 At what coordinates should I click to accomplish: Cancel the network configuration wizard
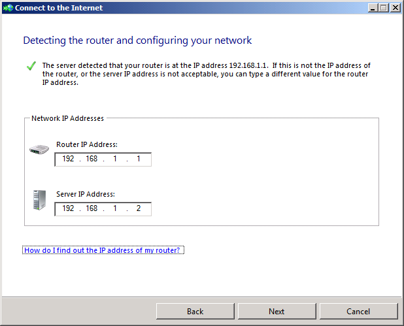pyautogui.click(x=358, y=311)
